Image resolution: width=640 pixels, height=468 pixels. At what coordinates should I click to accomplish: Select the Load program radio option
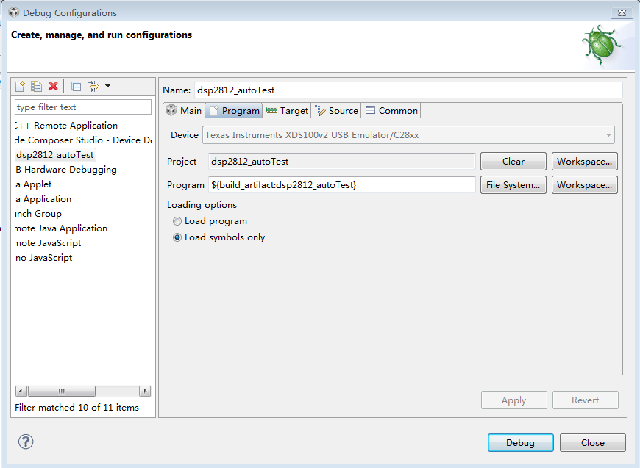[x=177, y=221]
